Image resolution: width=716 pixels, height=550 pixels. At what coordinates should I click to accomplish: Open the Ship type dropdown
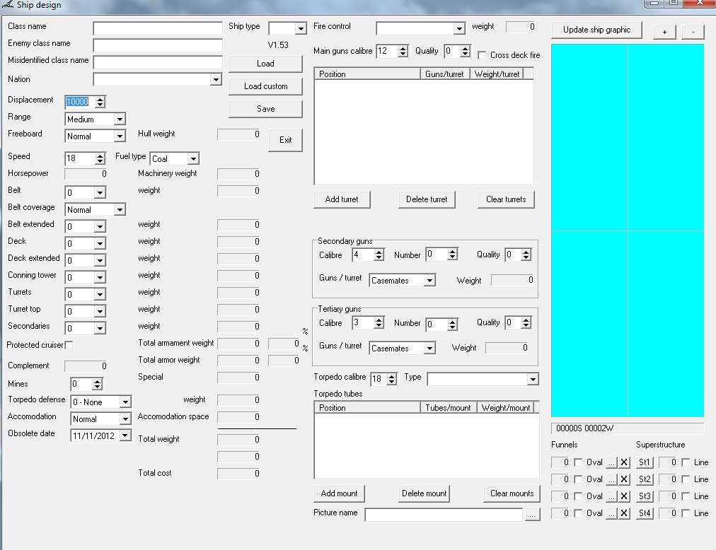pos(301,29)
